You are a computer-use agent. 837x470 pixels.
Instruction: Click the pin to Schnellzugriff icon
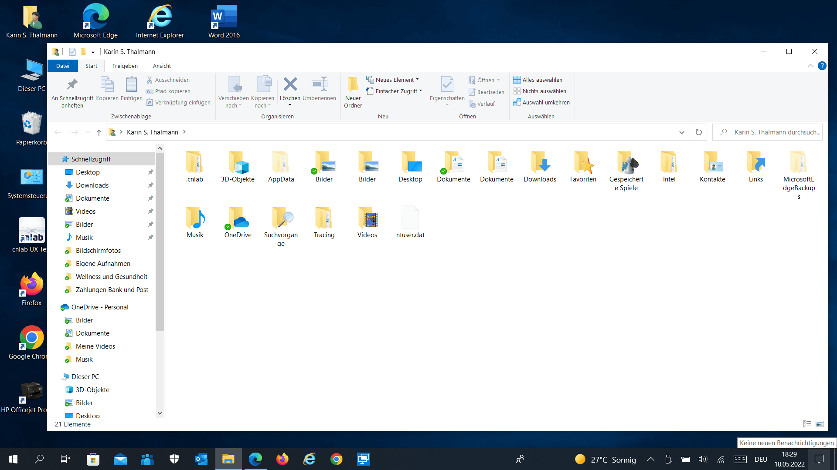click(x=72, y=85)
